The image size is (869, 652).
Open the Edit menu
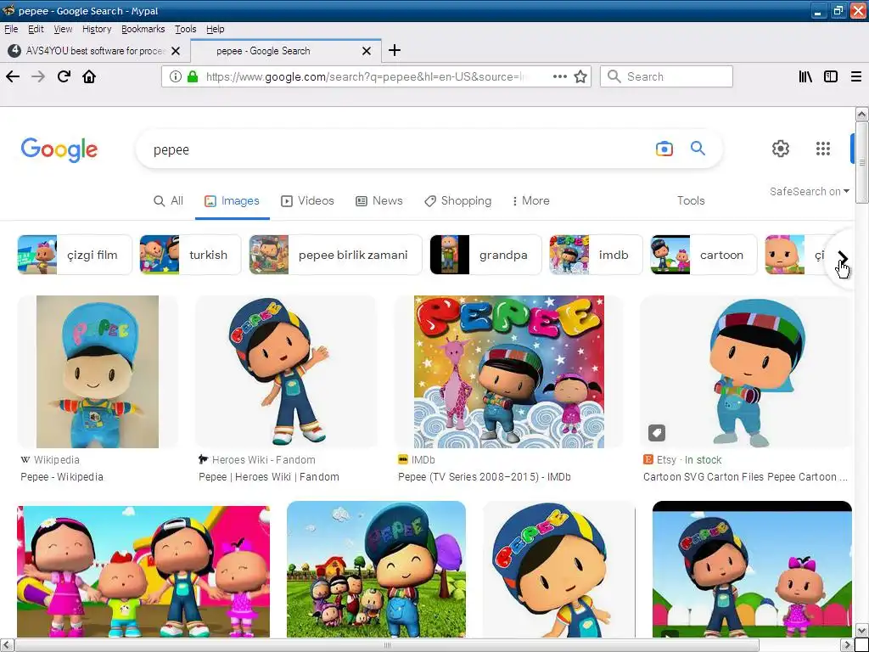pos(36,29)
